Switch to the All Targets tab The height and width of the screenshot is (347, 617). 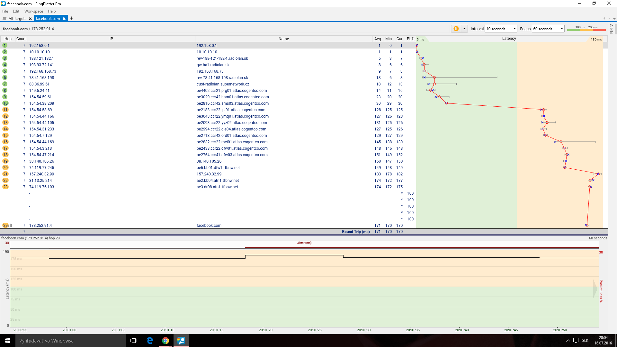[17, 19]
